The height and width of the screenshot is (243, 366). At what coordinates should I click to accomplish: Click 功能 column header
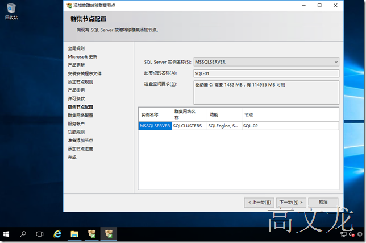pyautogui.click(x=224, y=114)
